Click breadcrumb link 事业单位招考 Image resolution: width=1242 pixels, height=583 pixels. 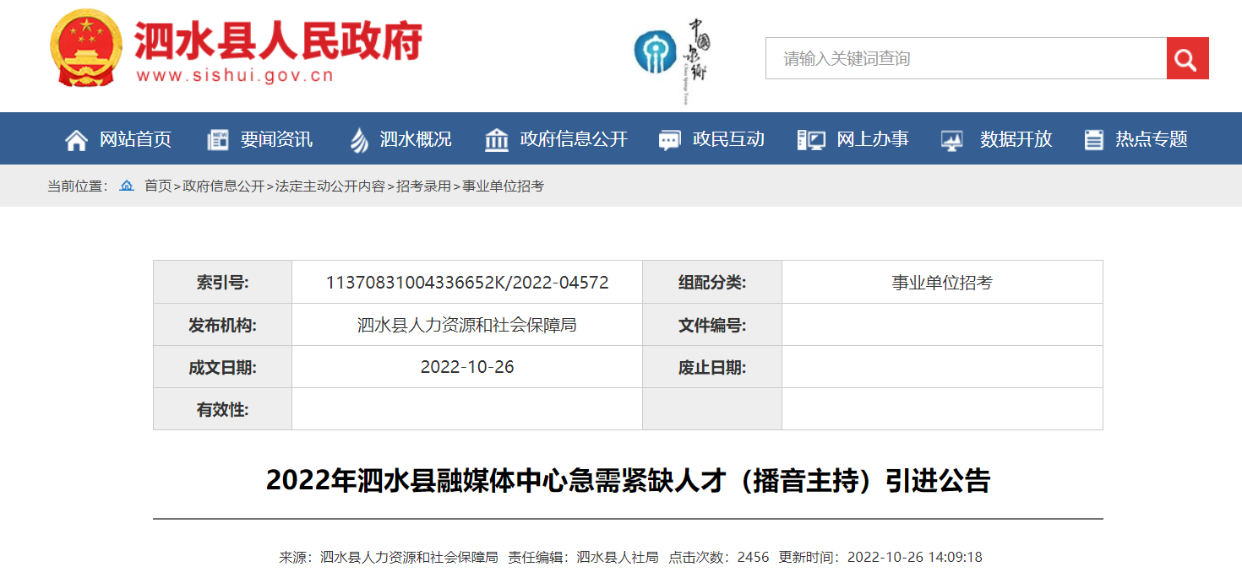pyautogui.click(x=503, y=186)
